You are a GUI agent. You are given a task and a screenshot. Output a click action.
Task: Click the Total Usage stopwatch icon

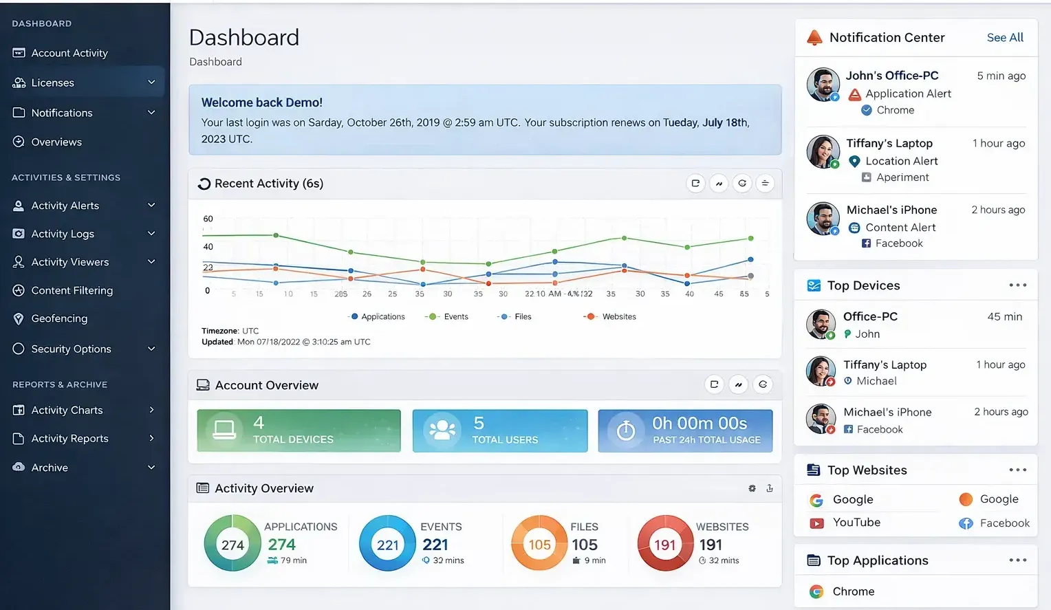point(626,431)
